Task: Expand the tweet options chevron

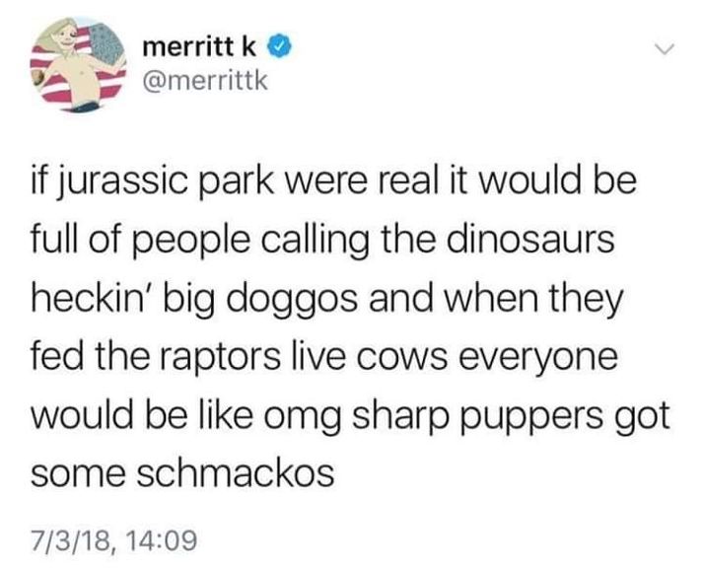Action: click(664, 48)
